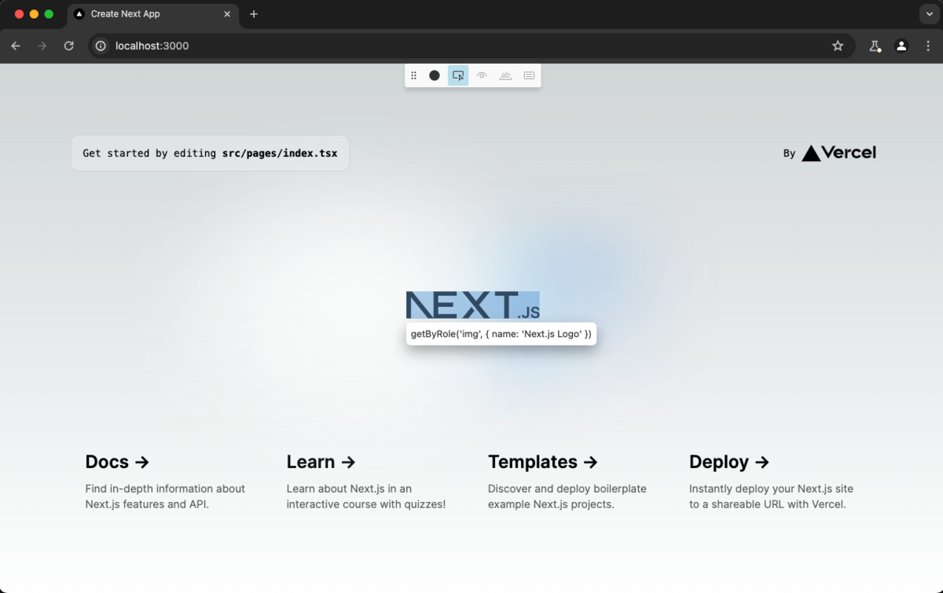The image size is (943, 593).
Task: Select the Assert text 'ab' icon
Action: pyautogui.click(x=505, y=75)
